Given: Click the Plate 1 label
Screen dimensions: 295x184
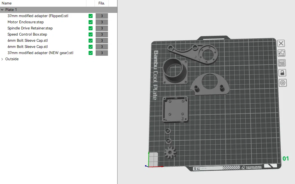Looking at the screenshot, I should tap(11, 10).
